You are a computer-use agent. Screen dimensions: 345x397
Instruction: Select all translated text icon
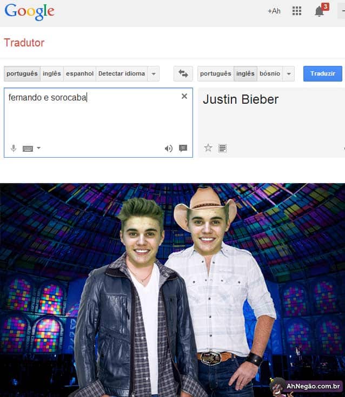[x=223, y=148]
